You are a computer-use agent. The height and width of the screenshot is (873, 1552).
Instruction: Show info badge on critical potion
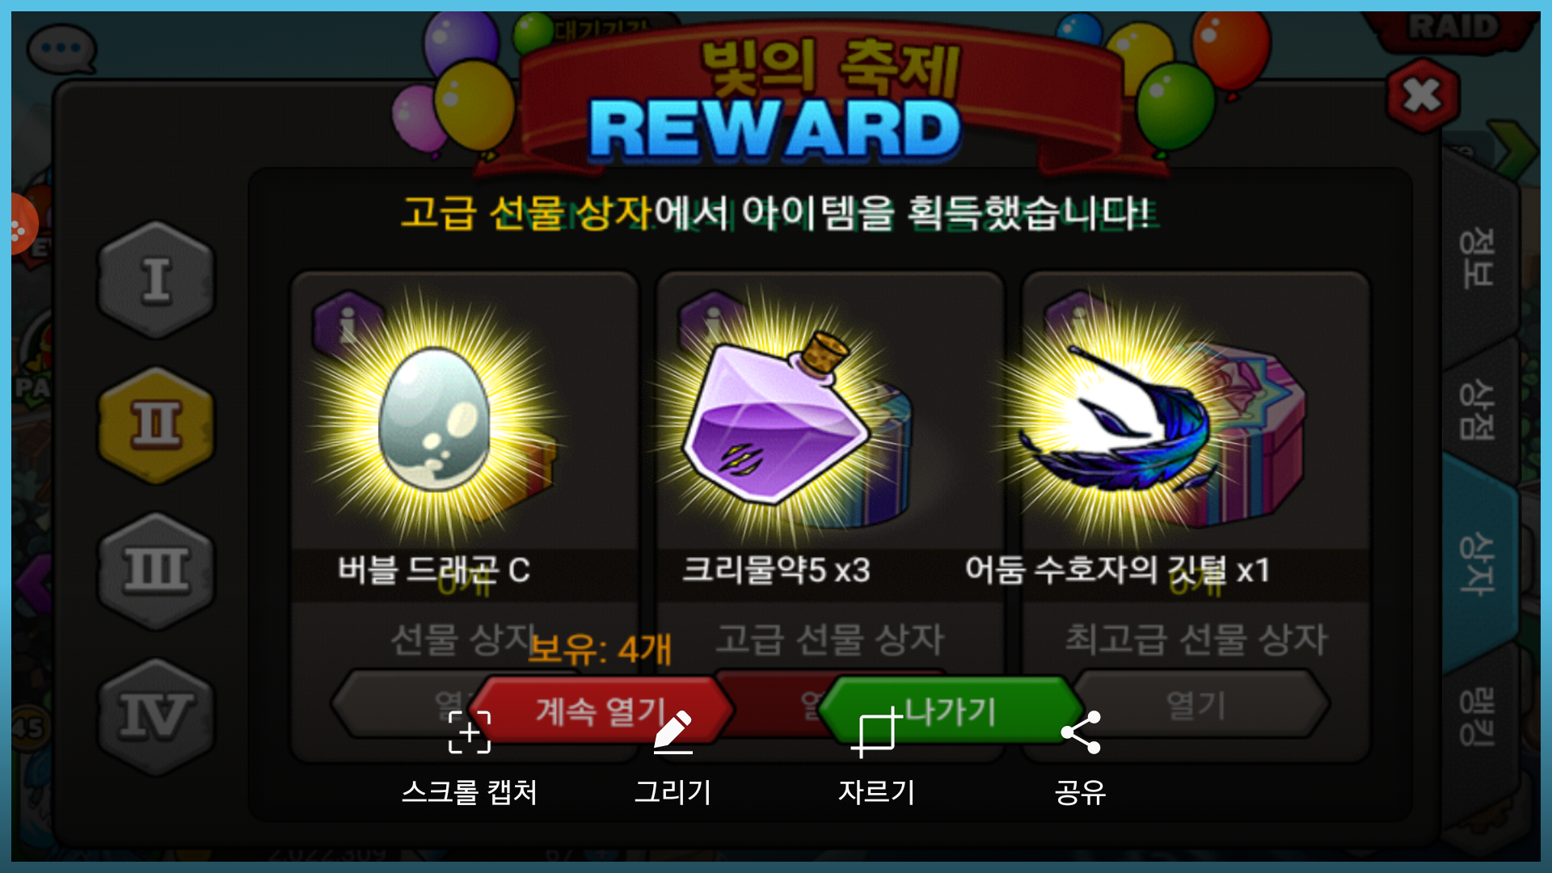pos(711,322)
